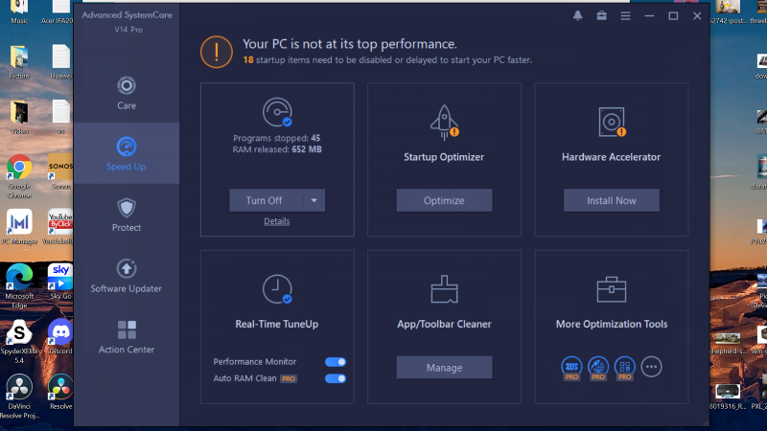
Task: Click the More Optimization Tools title
Action: pos(612,324)
